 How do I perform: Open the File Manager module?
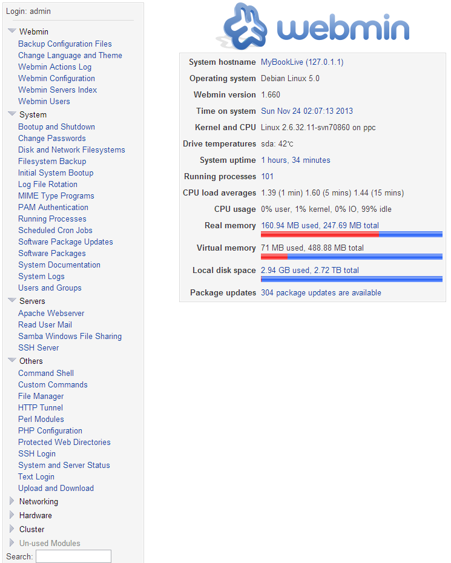pyautogui.click(x=41, y=396)
